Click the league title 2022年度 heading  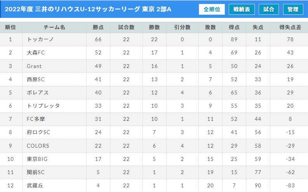tap(88, 9)
